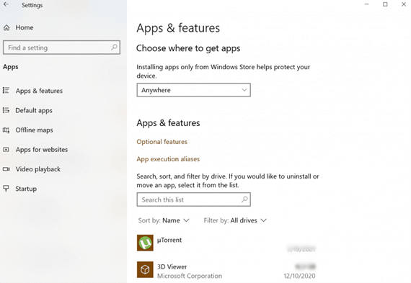Screen dimensions: 411x283
Task: Click the Offline maps map icon
Action: coord(6,130)
